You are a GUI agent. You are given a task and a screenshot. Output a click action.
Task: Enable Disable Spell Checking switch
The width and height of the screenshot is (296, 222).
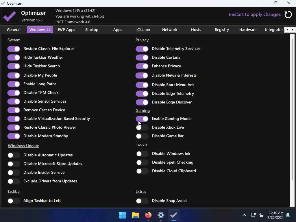[142, 162]
